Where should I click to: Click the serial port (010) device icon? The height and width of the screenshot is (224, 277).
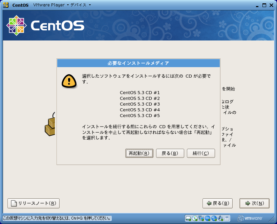tap(208, 218)
